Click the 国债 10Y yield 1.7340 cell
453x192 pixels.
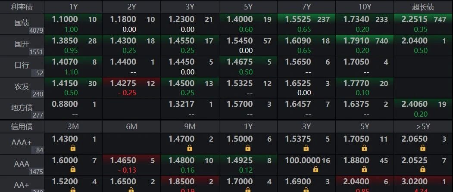tap(364, 24)
